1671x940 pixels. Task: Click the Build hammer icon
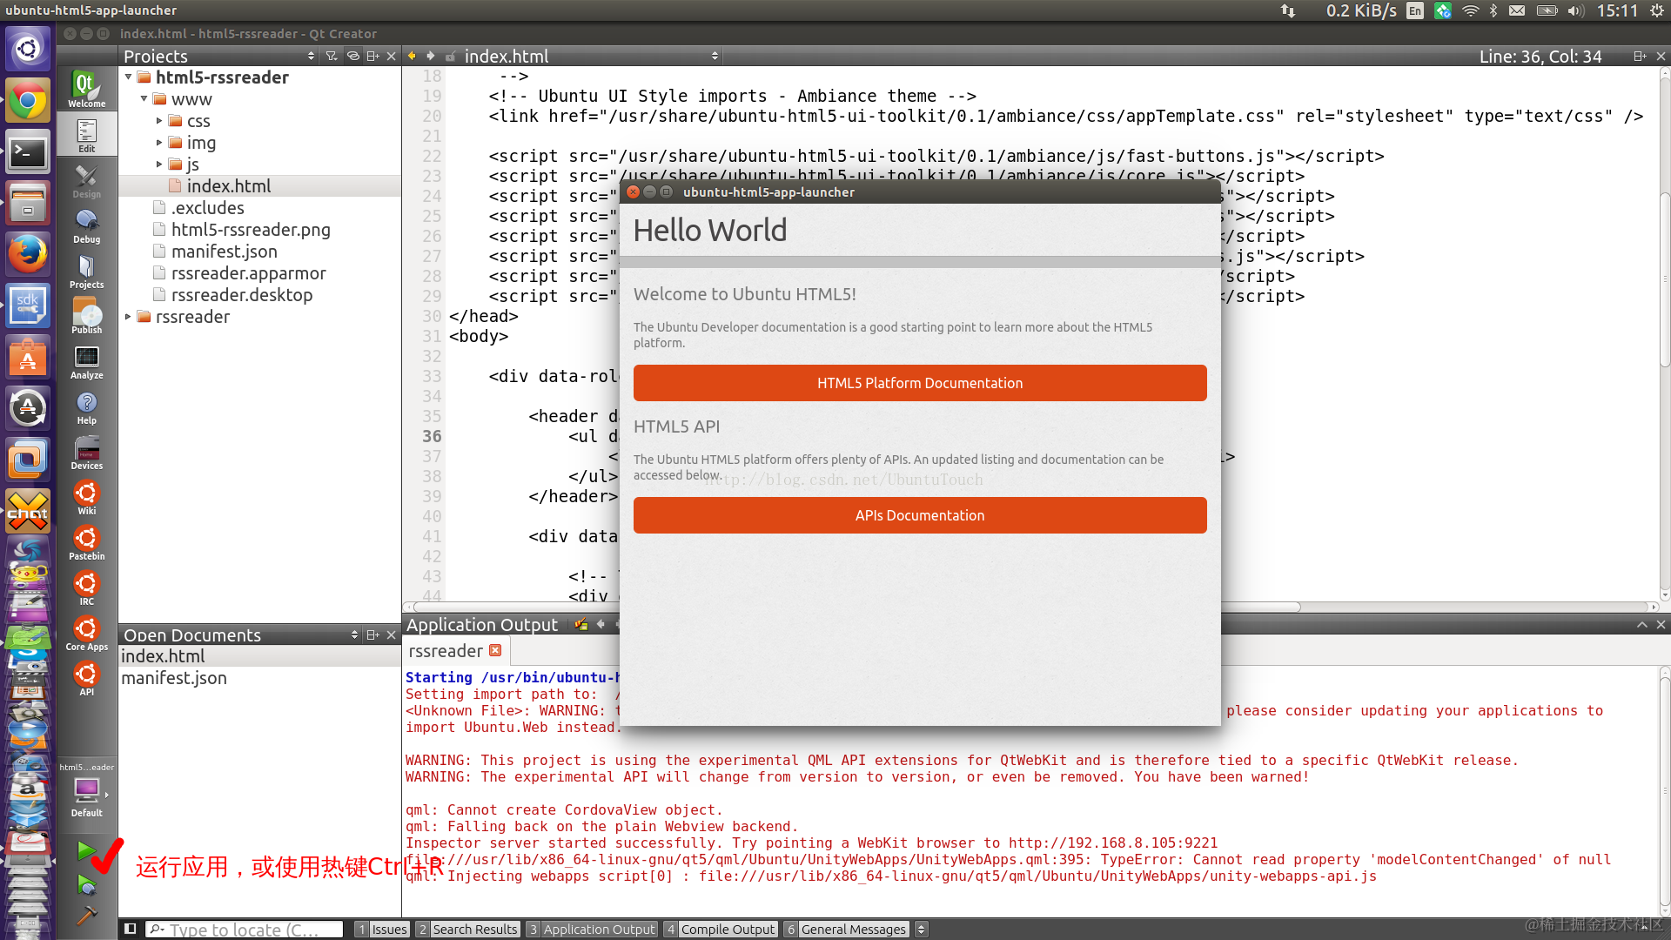(85, 916)
